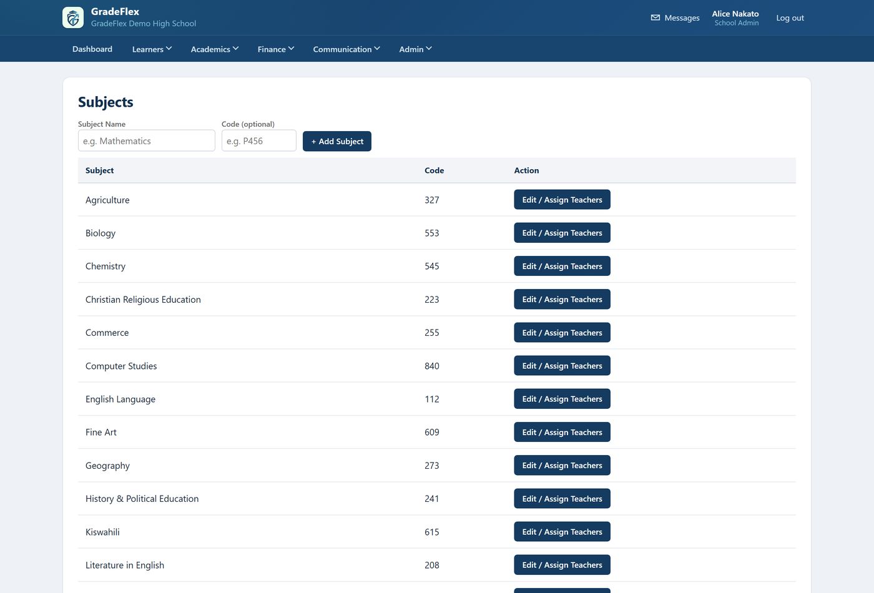Edit / Assign Teachers for Christian Religious Education
The image size is (874, 593).
(562, 299)
